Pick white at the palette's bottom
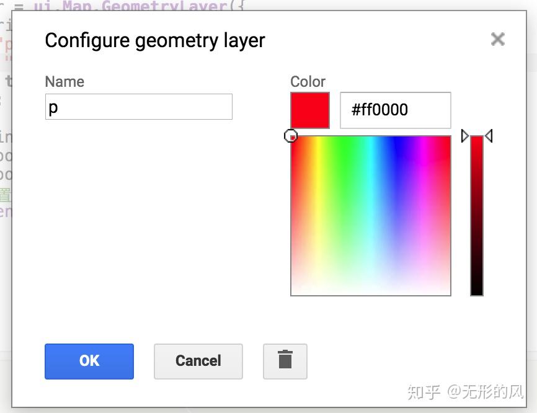The image size is (537, 413). 371,291
